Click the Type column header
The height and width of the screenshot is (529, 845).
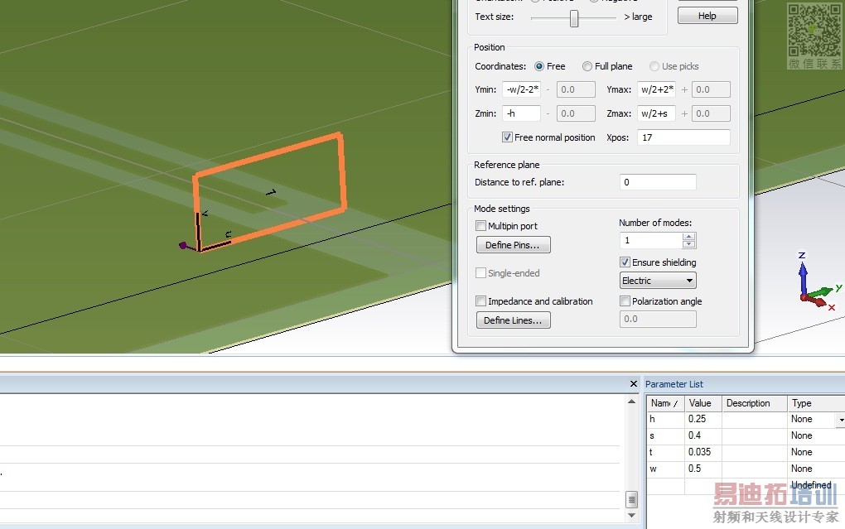click(815, 403)
